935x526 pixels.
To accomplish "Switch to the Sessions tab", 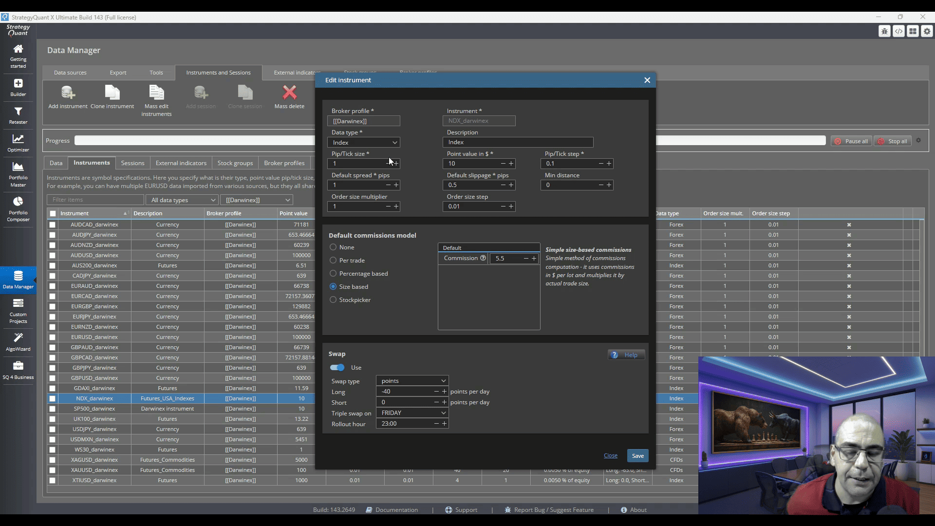I will (132, 163).
